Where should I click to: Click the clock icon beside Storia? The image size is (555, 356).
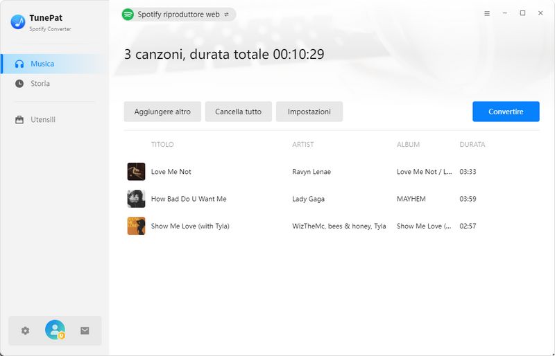[x=19, y=84]
